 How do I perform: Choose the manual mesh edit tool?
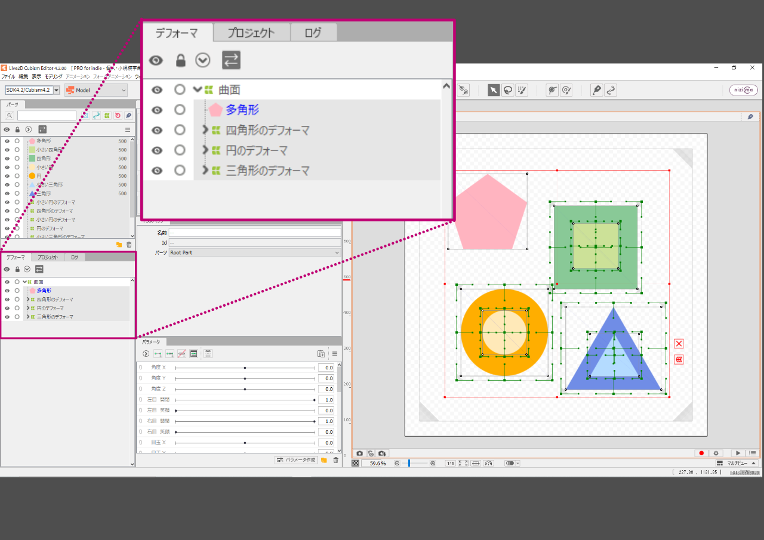[552, 90]
